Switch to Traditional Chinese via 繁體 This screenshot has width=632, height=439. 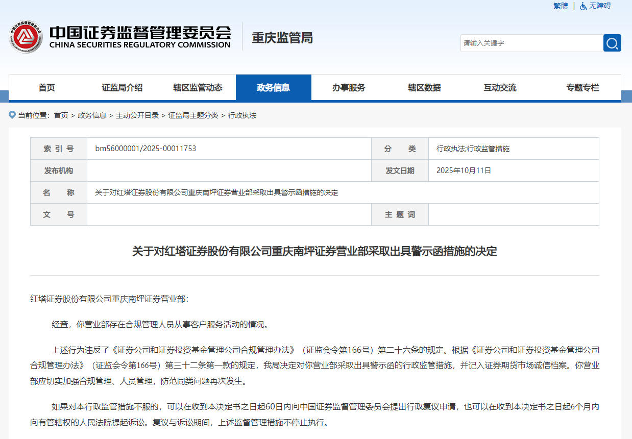pos(561,6)
